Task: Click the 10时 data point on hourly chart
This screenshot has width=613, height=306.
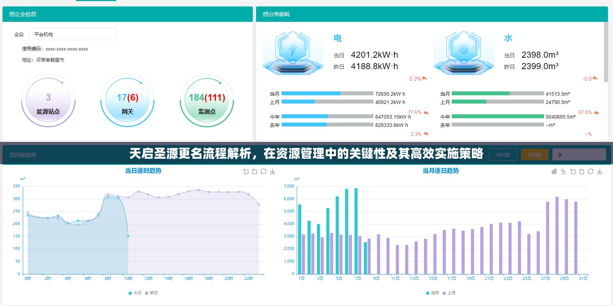Action: 128,236
